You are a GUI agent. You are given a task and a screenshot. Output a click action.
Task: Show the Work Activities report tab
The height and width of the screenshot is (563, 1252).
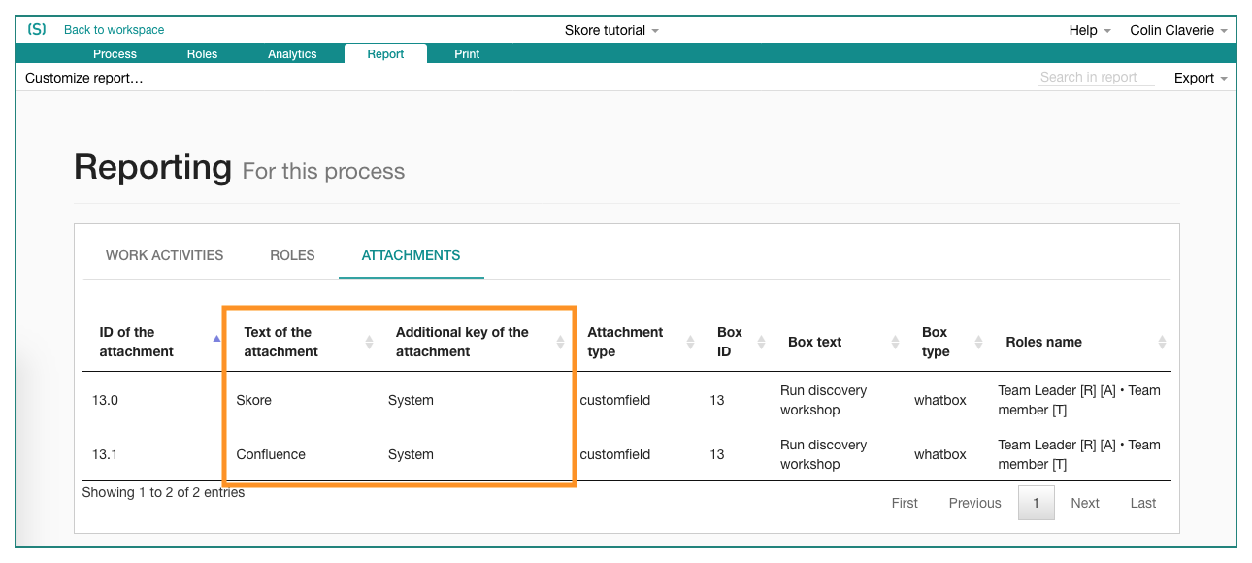pos(165,255)
